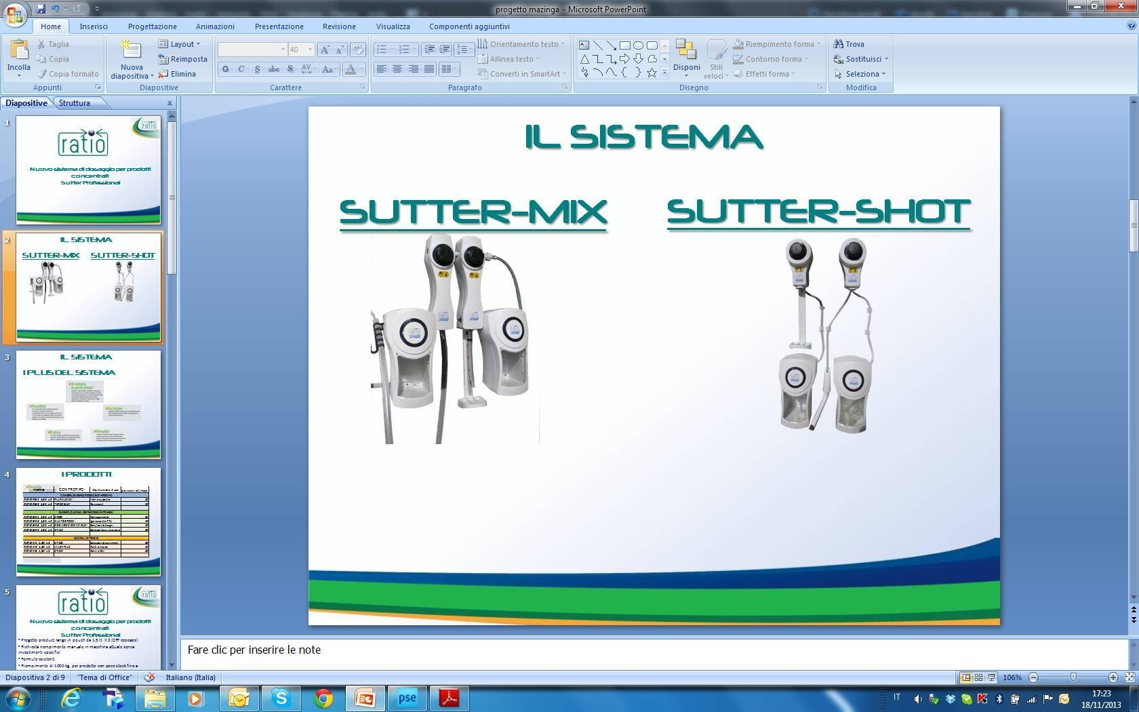Open Riempimento forma dropdown
The height and width of the screenshot is (712, 1139).
point(777,44)
